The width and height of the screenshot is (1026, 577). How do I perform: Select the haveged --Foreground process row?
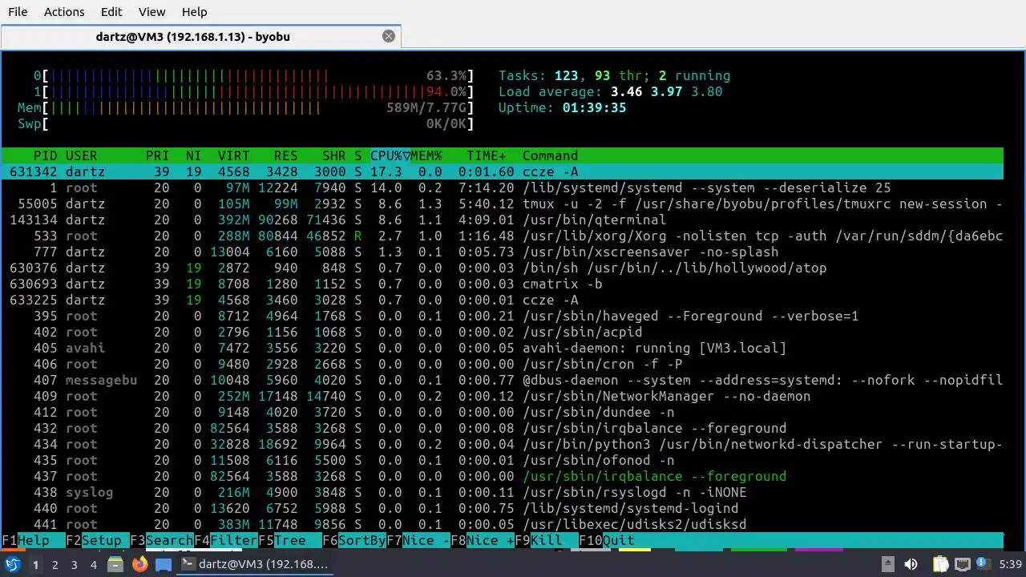click(503, 316)
